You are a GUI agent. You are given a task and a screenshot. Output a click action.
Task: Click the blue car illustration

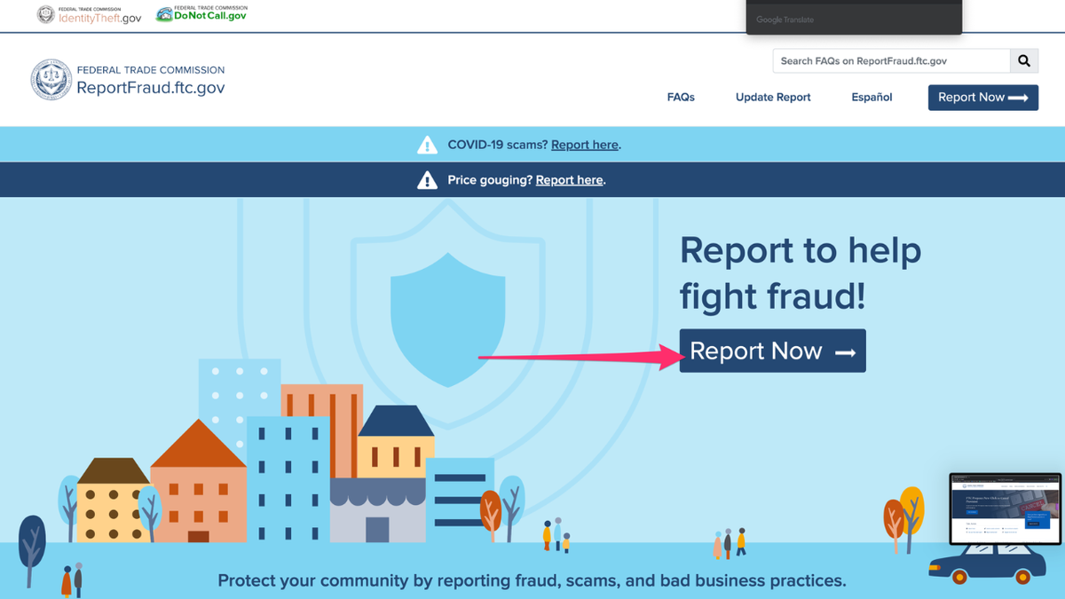click(987, 564)
